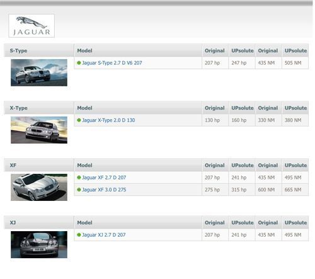Click 505 NM torque value for S-Type
This screenshot has height=279, width=315.
coord(293,63)
